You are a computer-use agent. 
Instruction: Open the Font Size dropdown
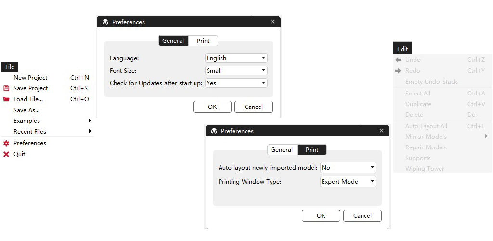[236, 70]
